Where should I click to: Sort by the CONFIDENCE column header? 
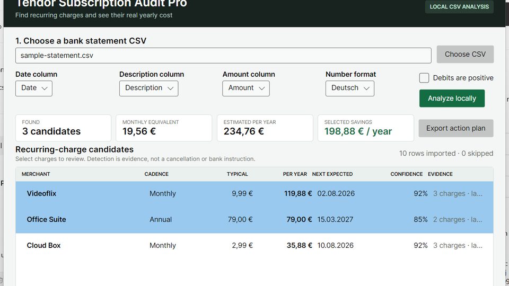[407, 174]
